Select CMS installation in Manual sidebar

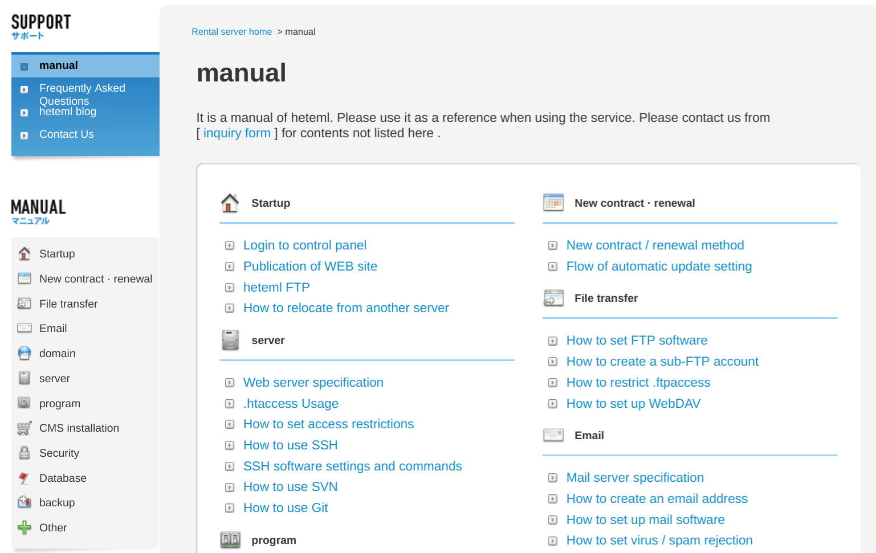click(x=79, y=428)
